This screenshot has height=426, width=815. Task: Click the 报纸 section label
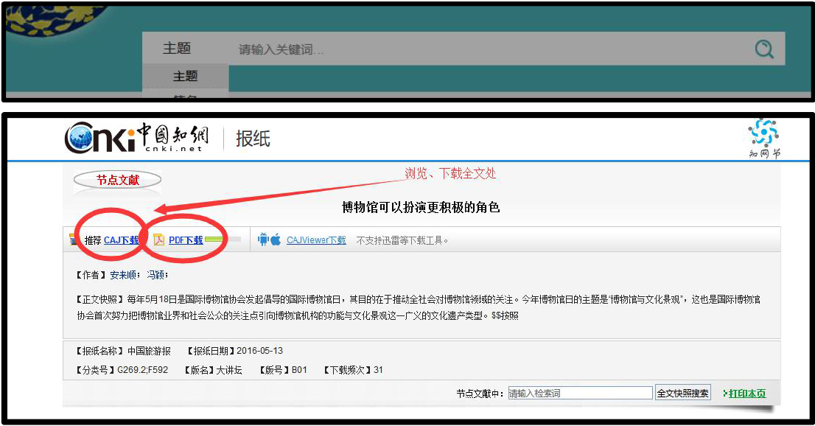253,138
